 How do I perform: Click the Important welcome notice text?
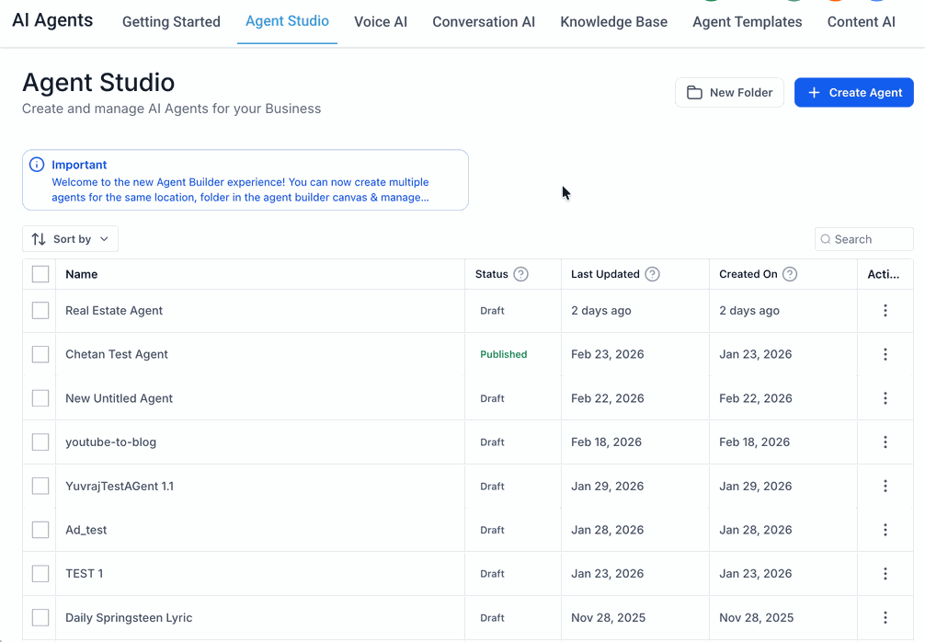click(240, 189)
